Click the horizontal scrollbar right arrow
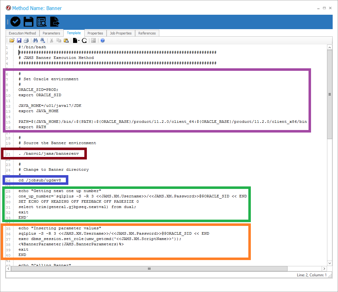This screenshot has width=338, height=292. [x=324, y=269]
